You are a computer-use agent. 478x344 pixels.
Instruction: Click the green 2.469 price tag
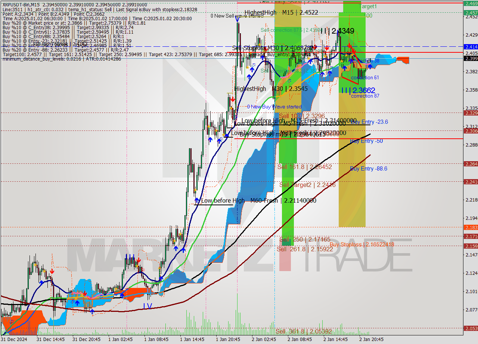click(x=471, y=3)
